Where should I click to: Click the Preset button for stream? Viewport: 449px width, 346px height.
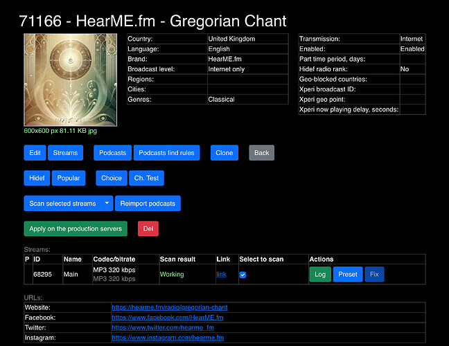pyautogui.click(x=347, y=274)
